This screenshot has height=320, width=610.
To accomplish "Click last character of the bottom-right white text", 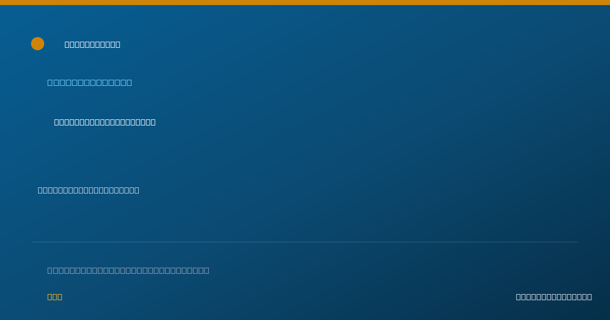I will pyautogui.click(x=590, y=297).
